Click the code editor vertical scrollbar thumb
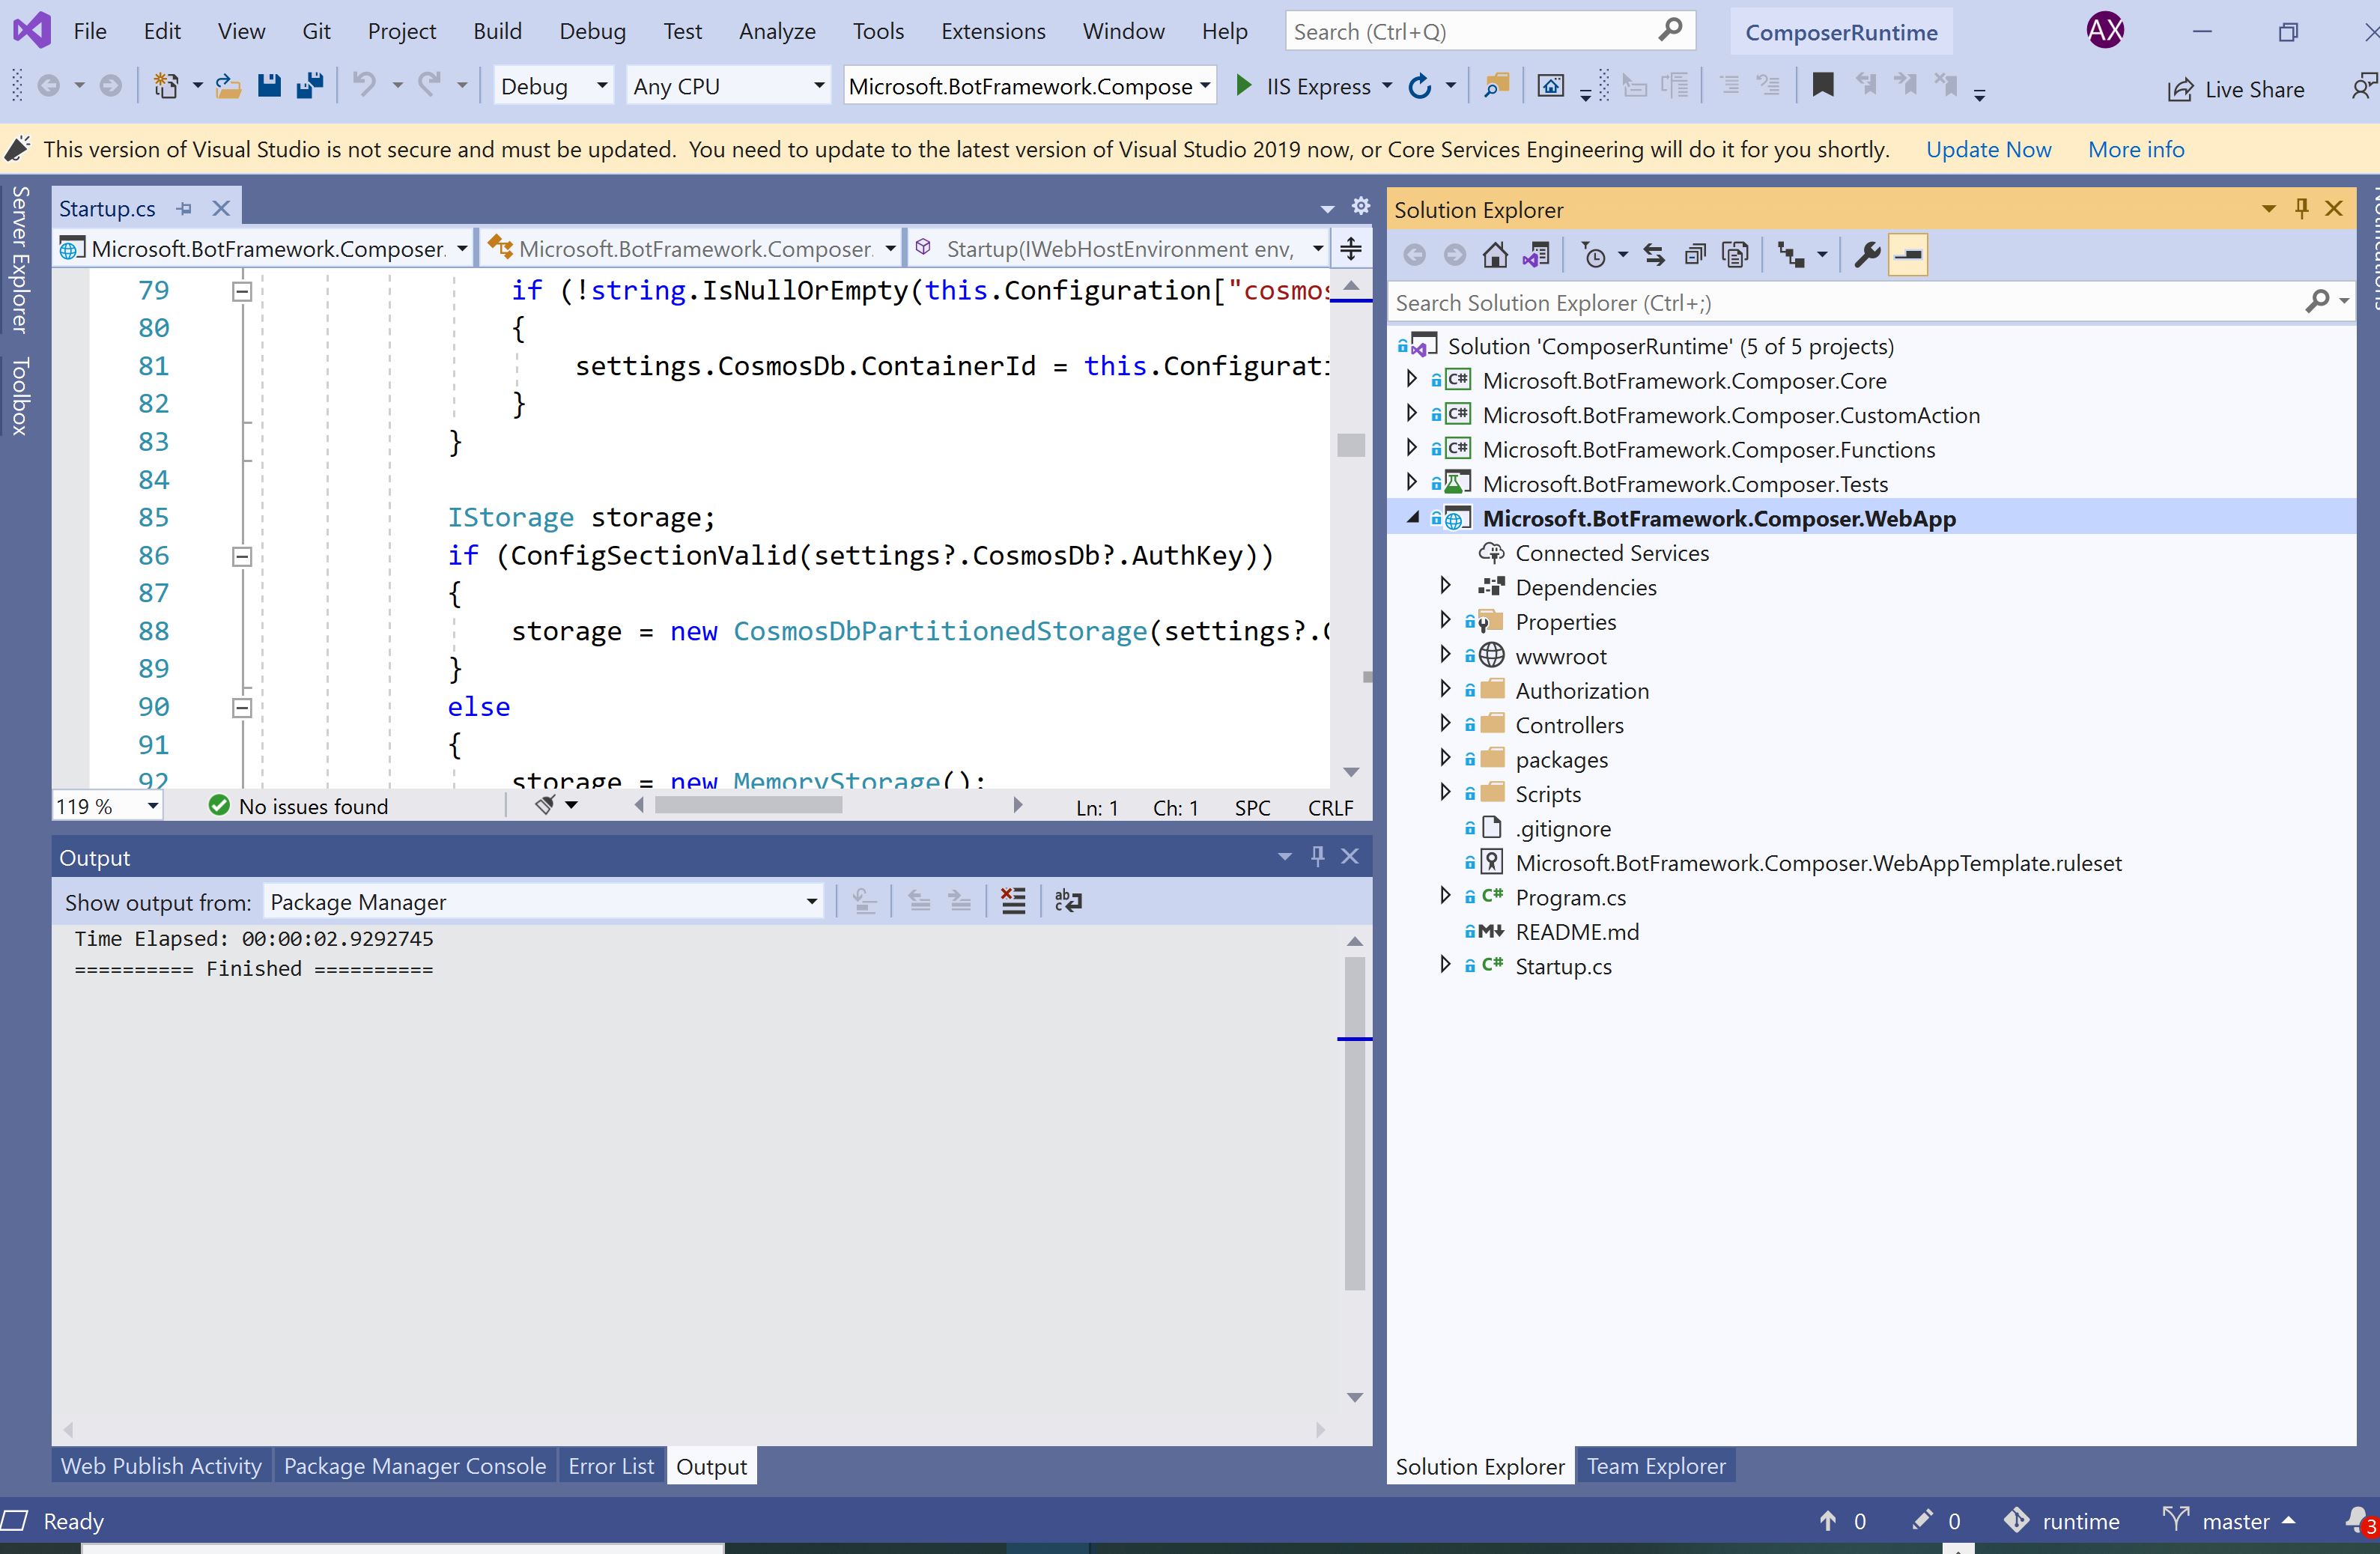The image size is (2380, 1554). click(x=1351, y=444)
